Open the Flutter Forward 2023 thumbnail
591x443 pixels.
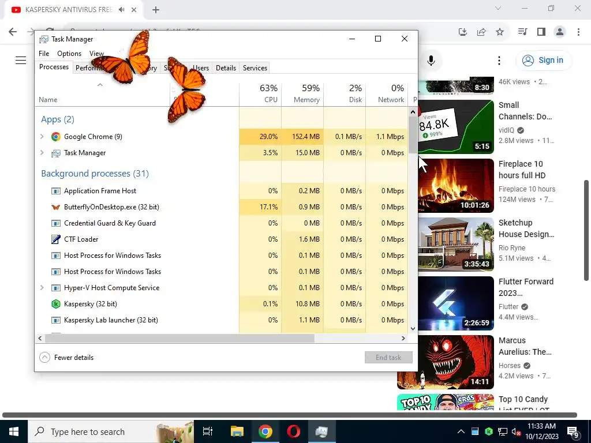(456, 303)
